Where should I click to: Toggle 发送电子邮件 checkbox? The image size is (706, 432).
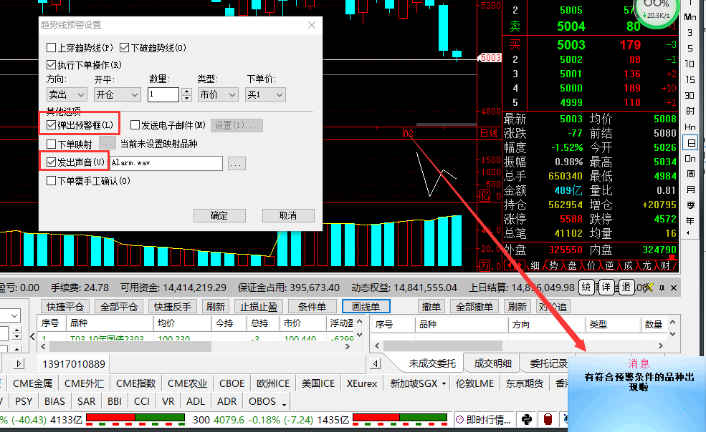[x=135, y=125]
